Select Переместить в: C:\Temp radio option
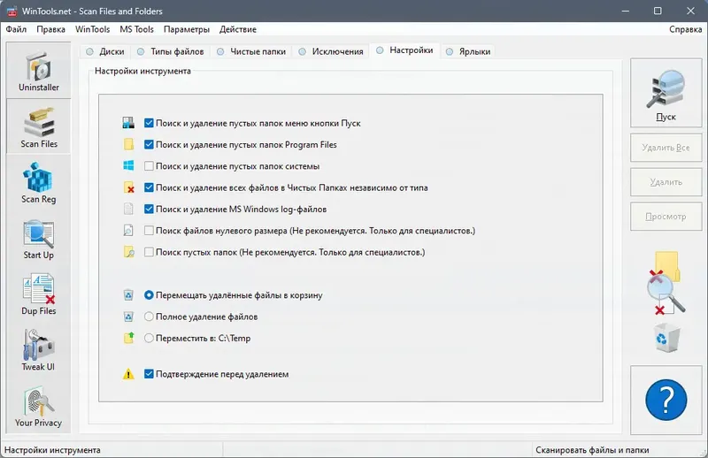 coord(149,338)
